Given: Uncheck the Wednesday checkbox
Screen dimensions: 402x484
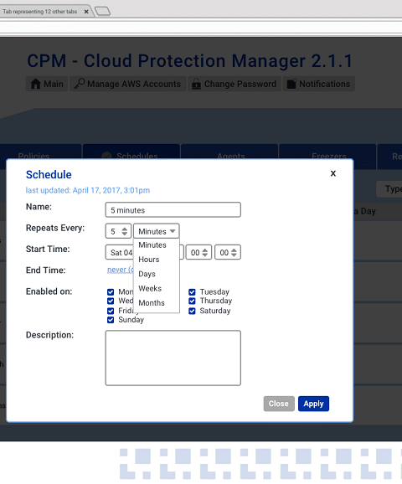Looking at the screenshot, I should 111,301.
